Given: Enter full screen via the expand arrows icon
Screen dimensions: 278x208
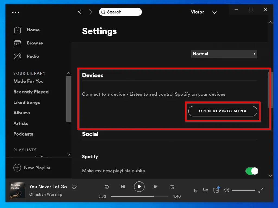Looking at the screenshot, I should 261,190.
